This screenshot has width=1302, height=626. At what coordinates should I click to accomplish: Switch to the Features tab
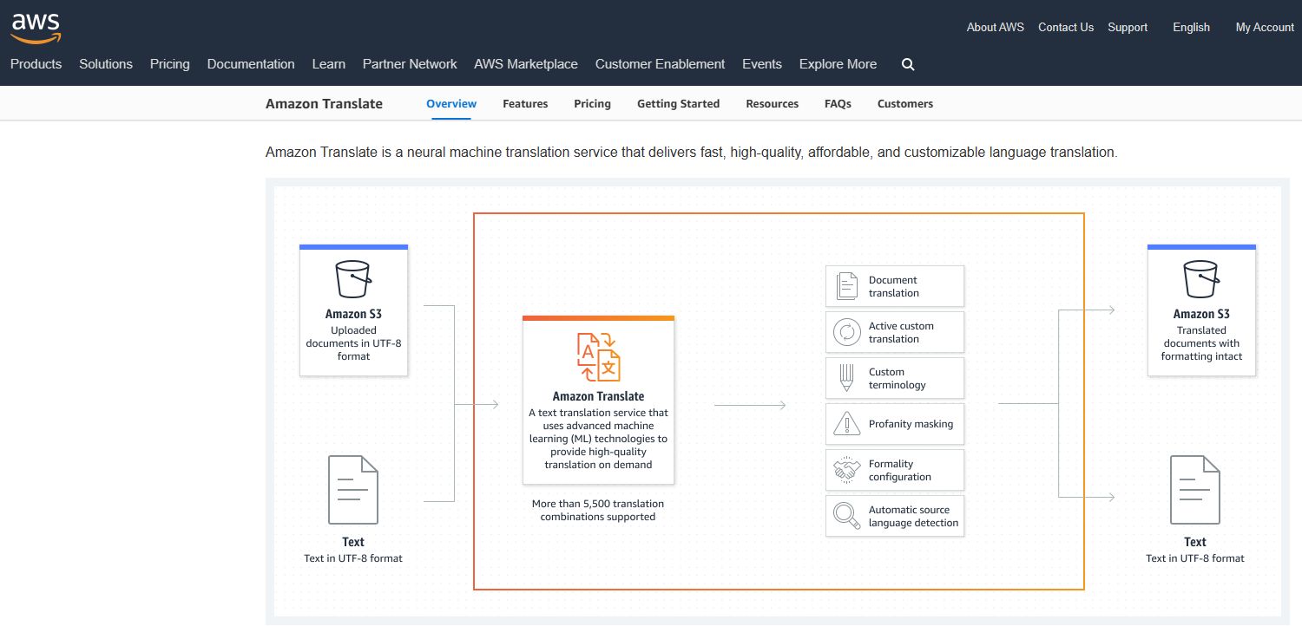(x=525, y=103)
